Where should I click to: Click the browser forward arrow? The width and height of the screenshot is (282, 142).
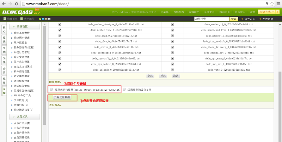10,4
